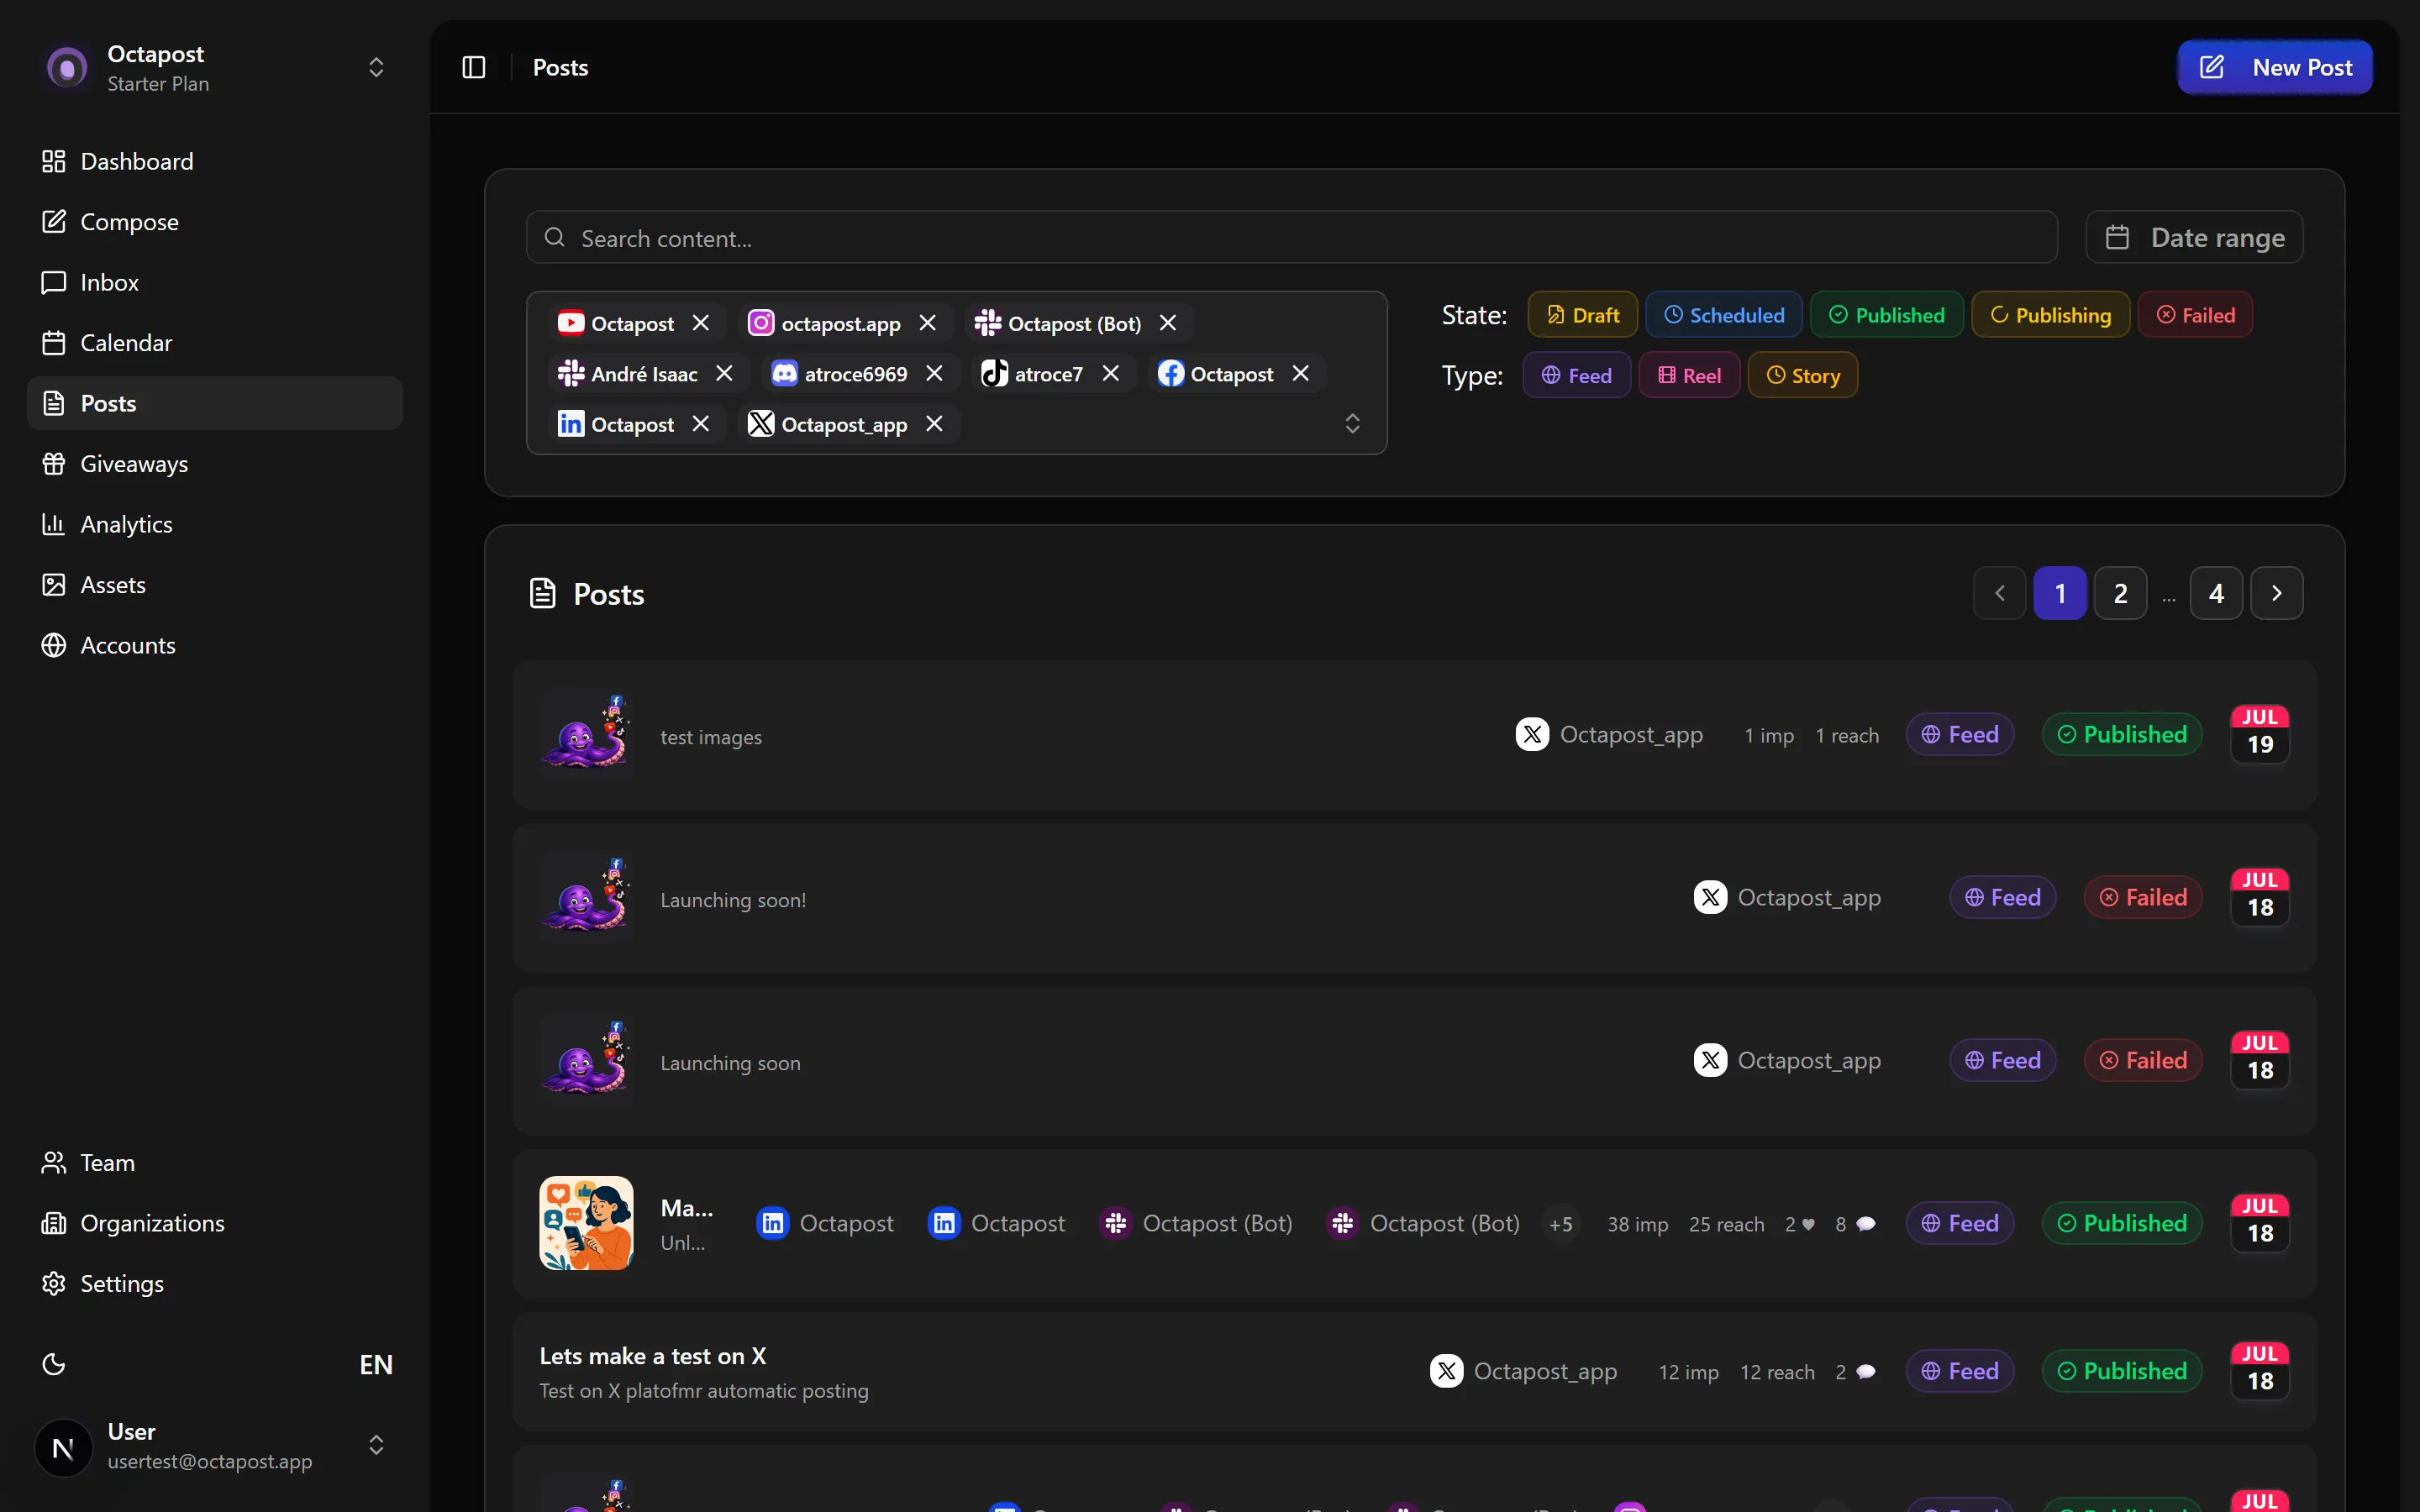The height and width of the screenshot is (1512, 2420).
Task: Toggle the Published state filter
Action: (x=1887, y=315)
